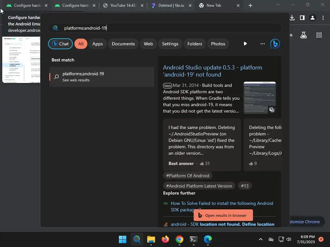Click Customize Chrome button
Screen dimensions: 330x247
coord(307,222)
